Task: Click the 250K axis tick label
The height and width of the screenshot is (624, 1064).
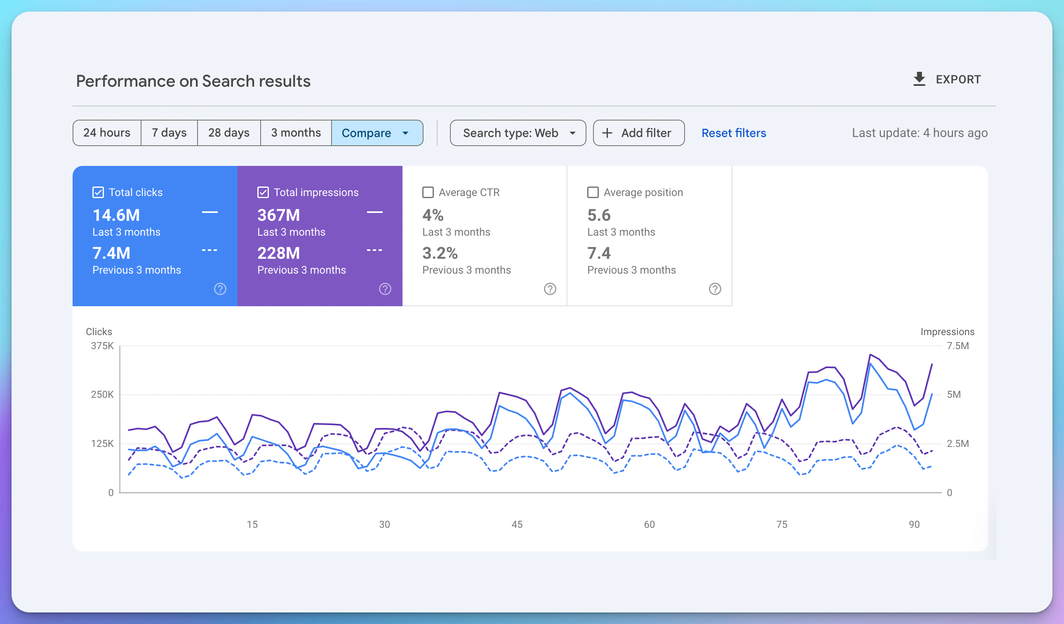Action: point(103,395)
